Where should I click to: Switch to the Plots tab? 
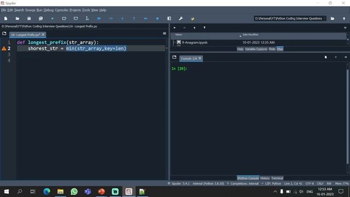[272, 49]
